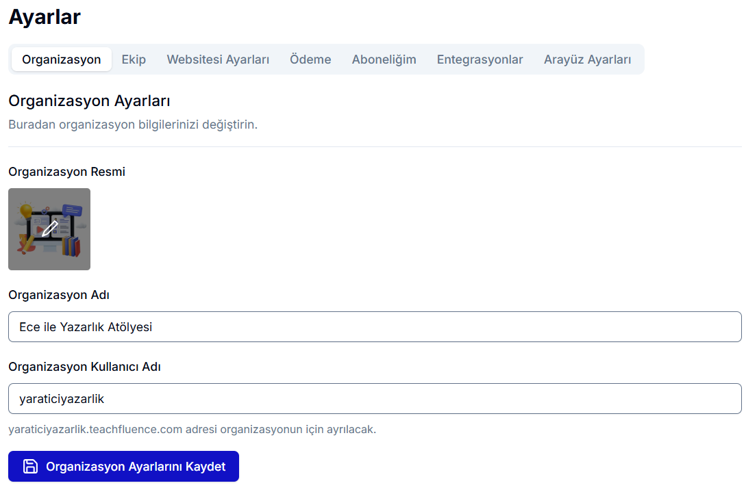746x494 pixels.
Task: Open the Aboneliğim tab
Action: pos(384,60)
